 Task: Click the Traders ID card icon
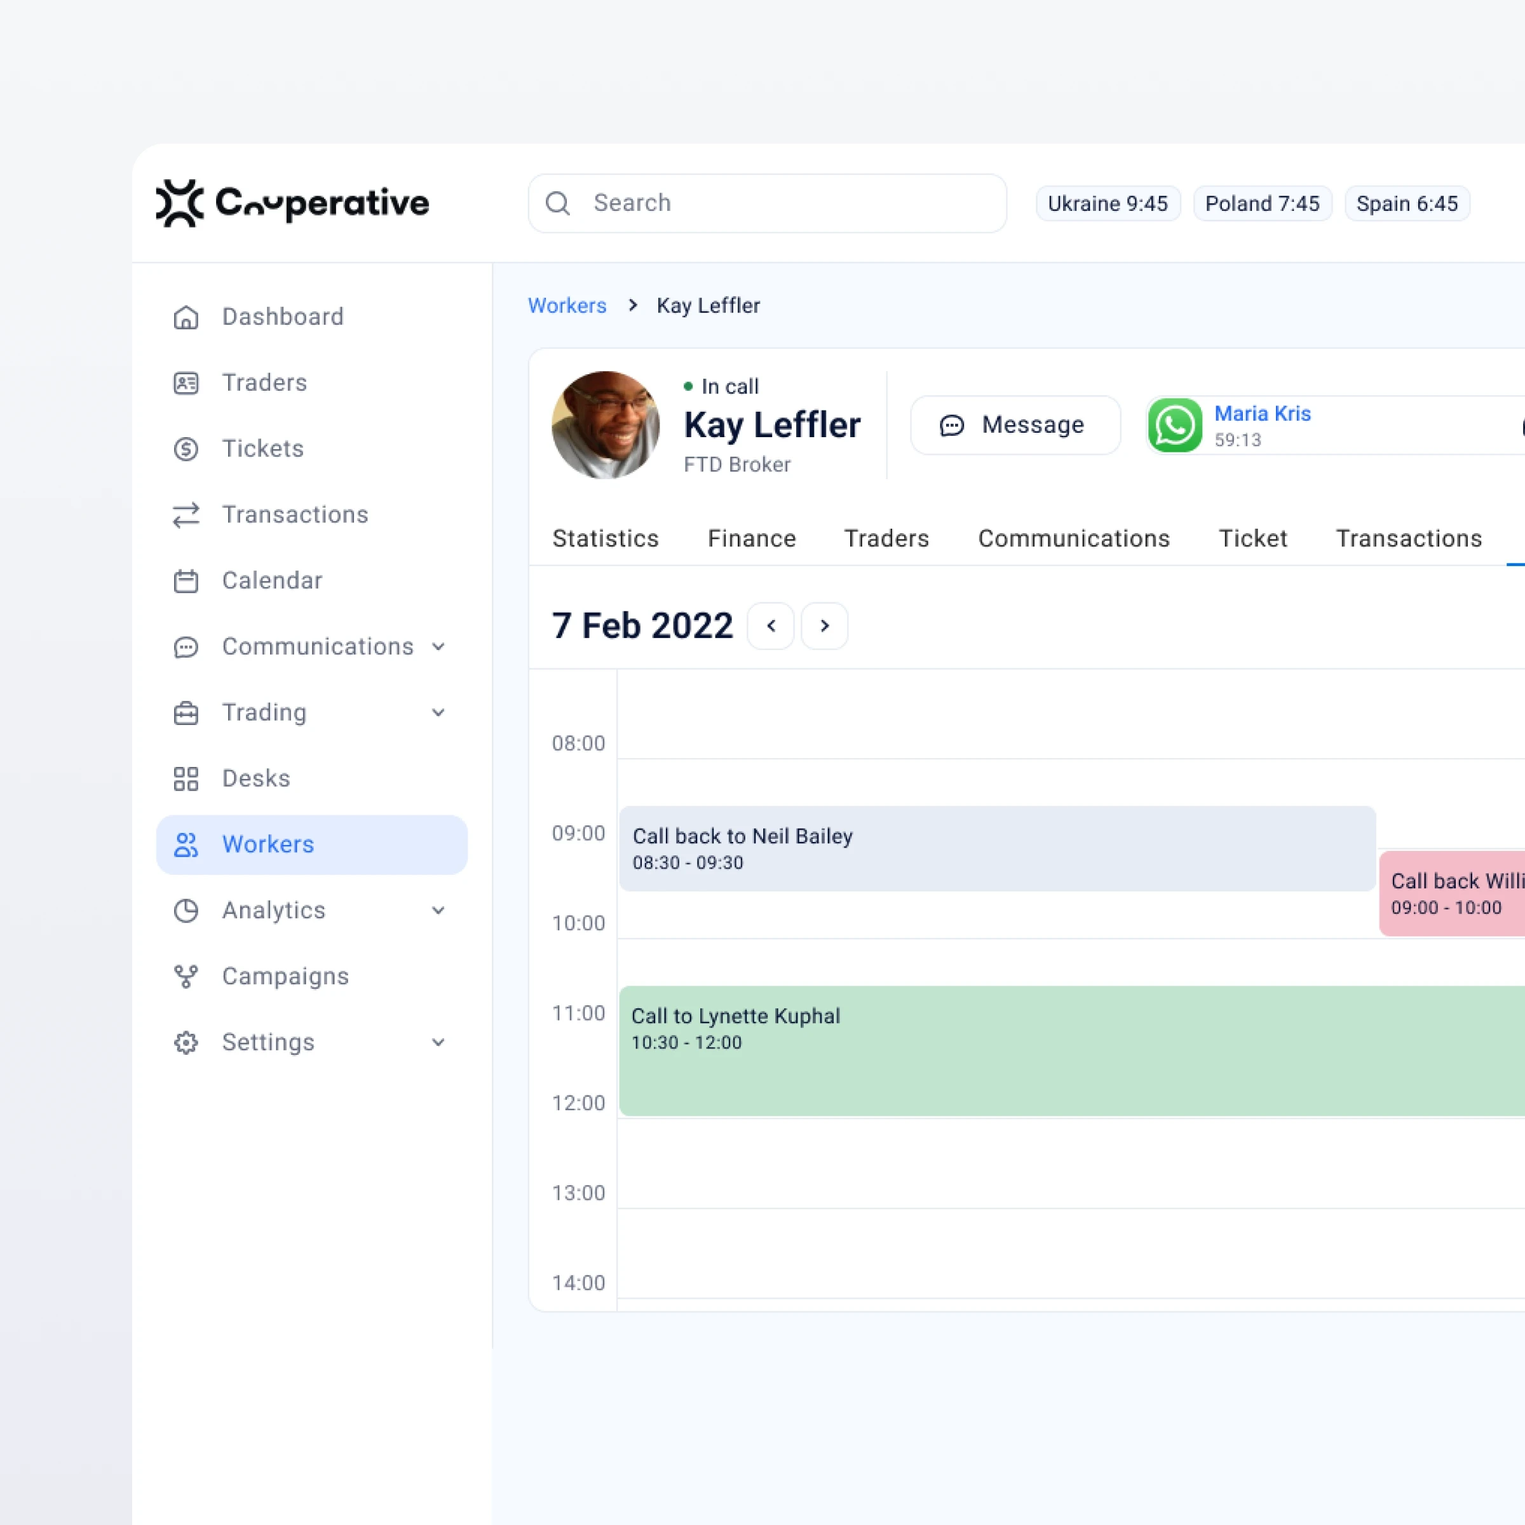point(186,383)
